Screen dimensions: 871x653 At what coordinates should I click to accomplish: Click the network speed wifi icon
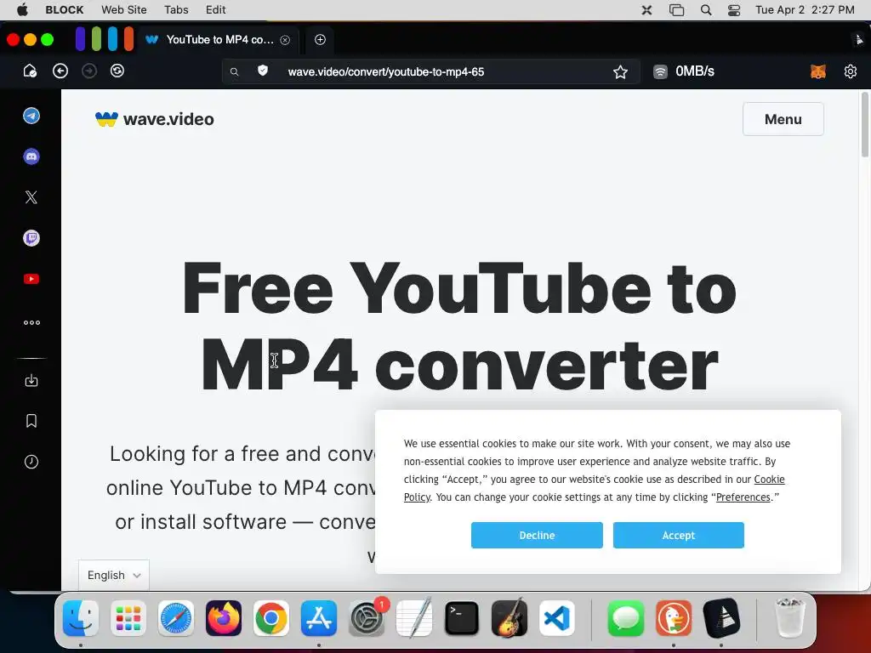[660, 71]
